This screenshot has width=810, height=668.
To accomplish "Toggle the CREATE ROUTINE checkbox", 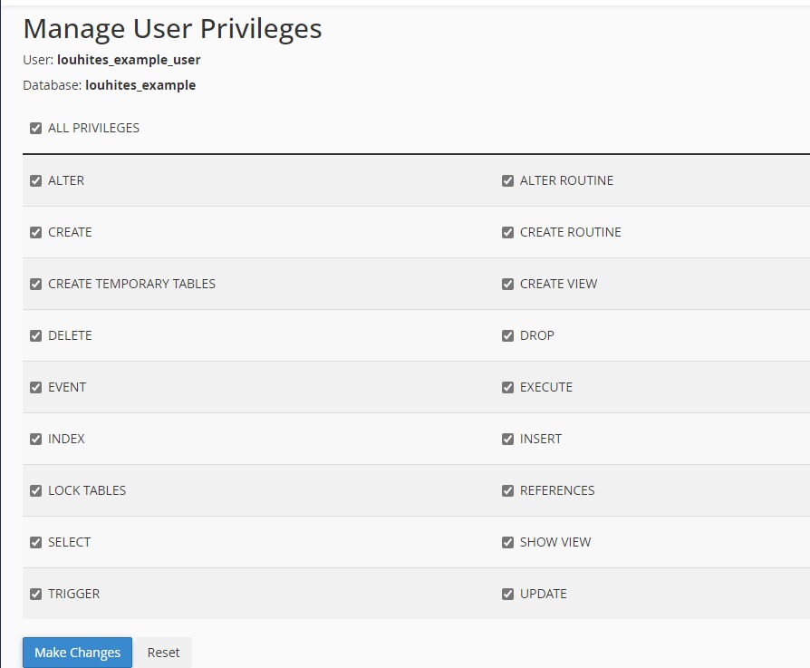I will [508, 233].
